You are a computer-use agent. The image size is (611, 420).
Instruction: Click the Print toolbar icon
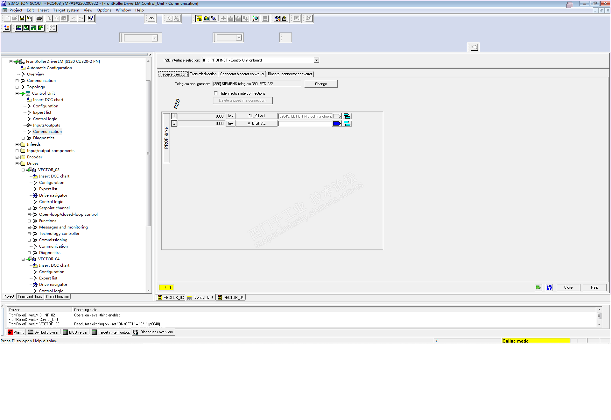point(39,18)
